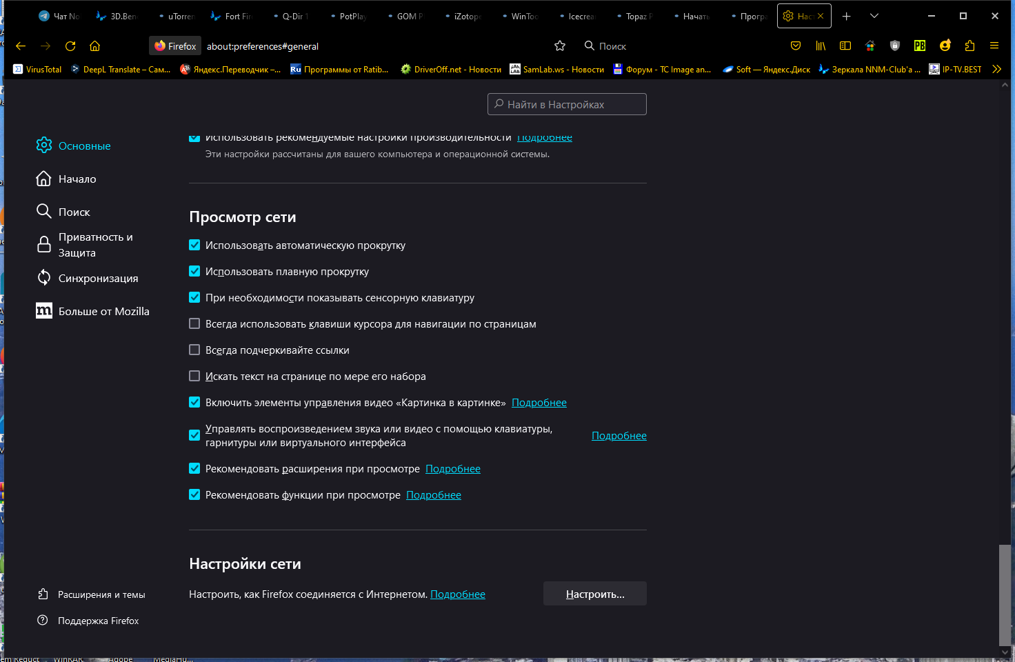Viewport: 1015px width, 662px height.
Task: Click the green PB extension icon
Action: point(920,46)
